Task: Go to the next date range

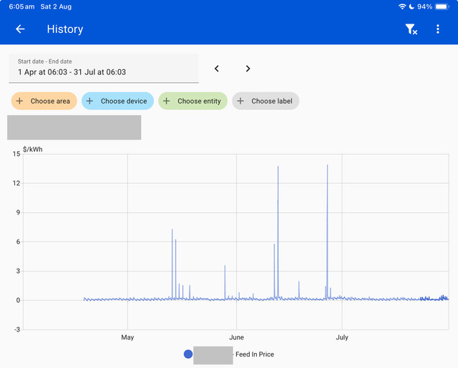Action: [248, 69]
